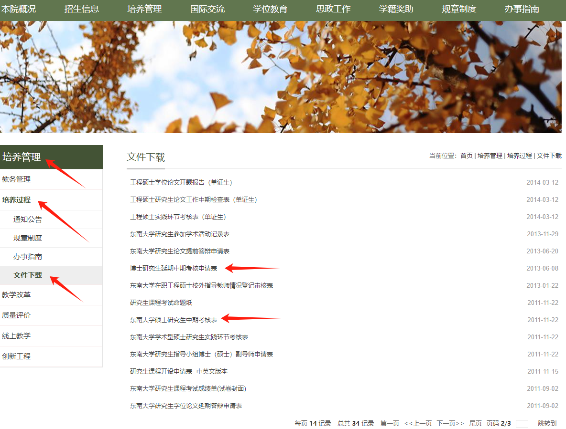Click 首页 in the breadcrumb path
Image resolution: width=566 pixels, height=429 pixels.
tap(466, 156)
